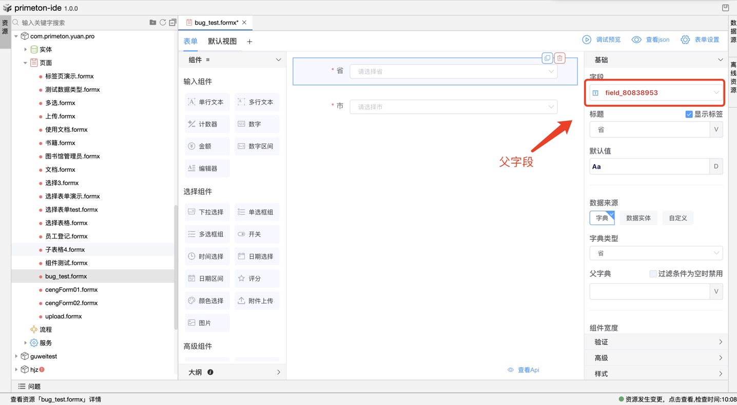Expand the 验证 settings row
This screenshot has height=405, width=737.
pyautogui.click(x=656, y=341)
